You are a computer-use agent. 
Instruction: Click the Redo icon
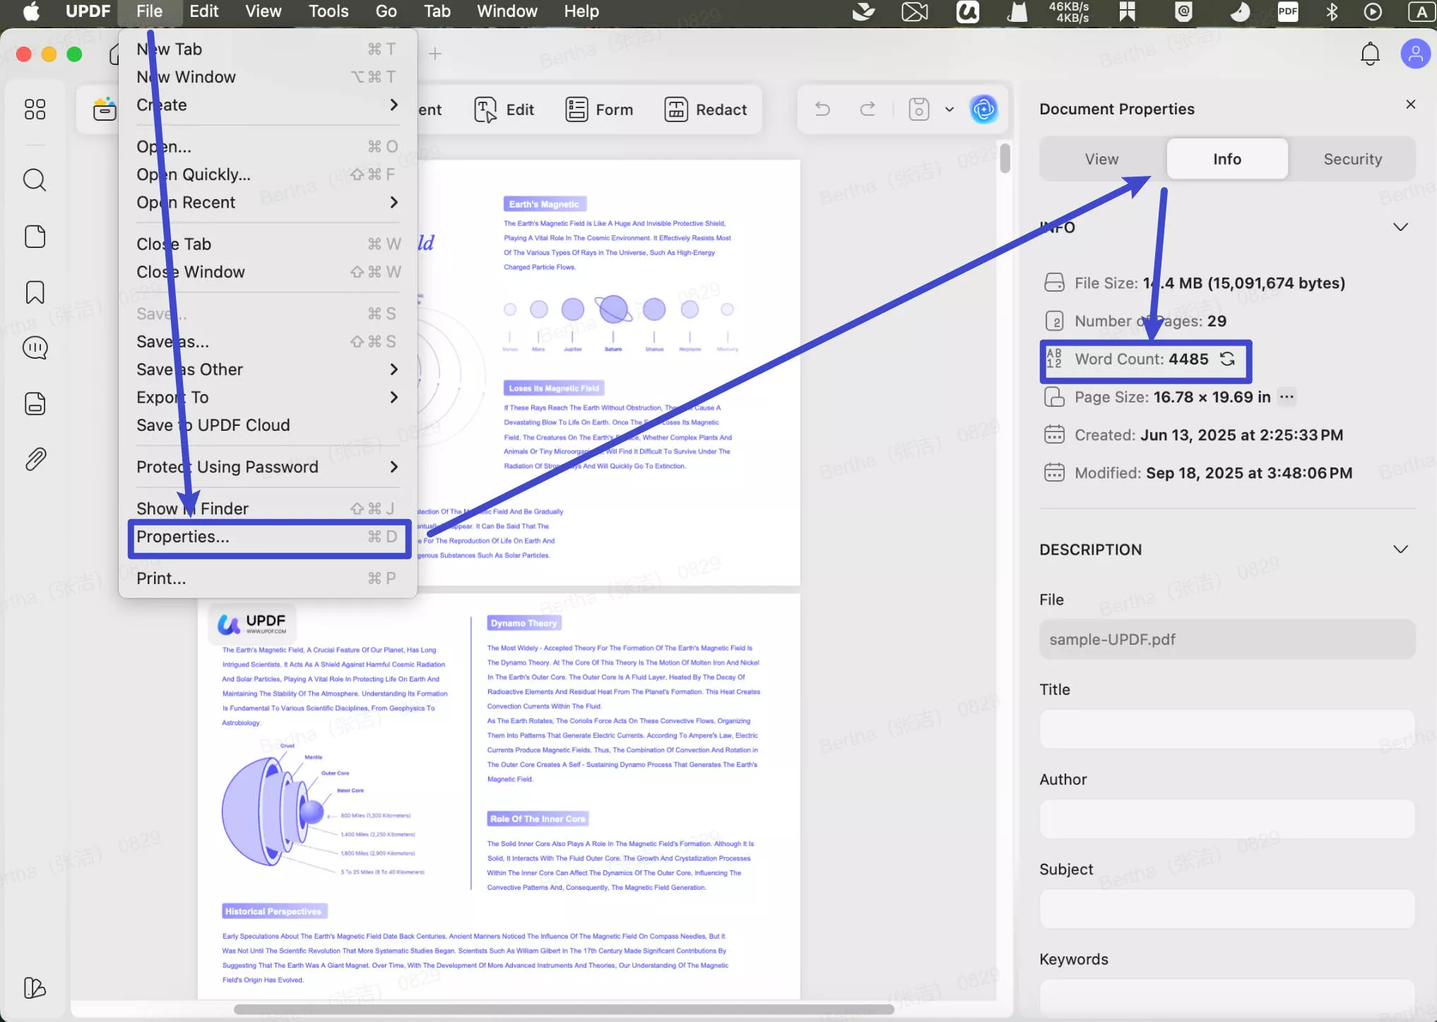click(868, 109)
